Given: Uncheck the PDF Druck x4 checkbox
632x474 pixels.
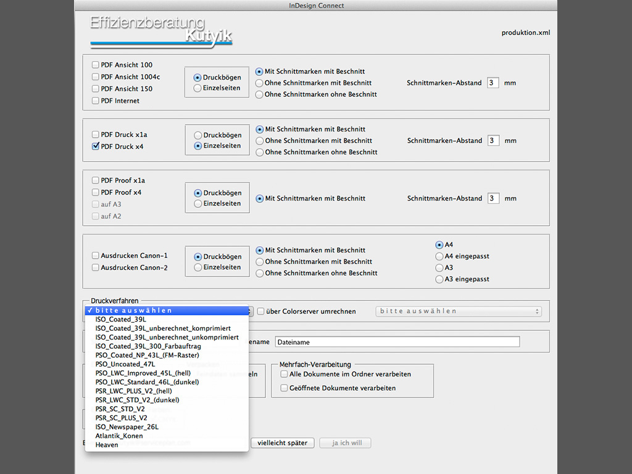Looking at the screenshot, I should pyautogui.click(x=95, y=146).
